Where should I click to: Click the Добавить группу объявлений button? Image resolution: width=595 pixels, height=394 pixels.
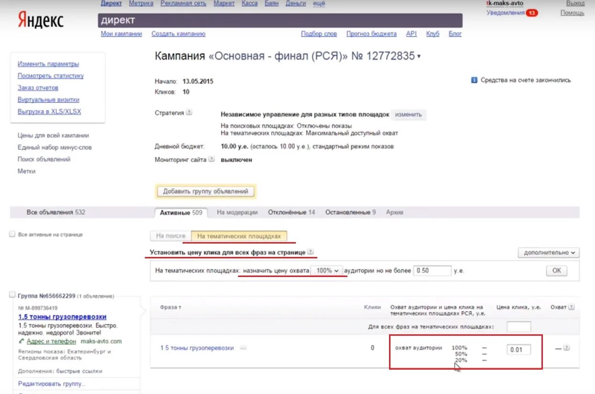(206, 192)
